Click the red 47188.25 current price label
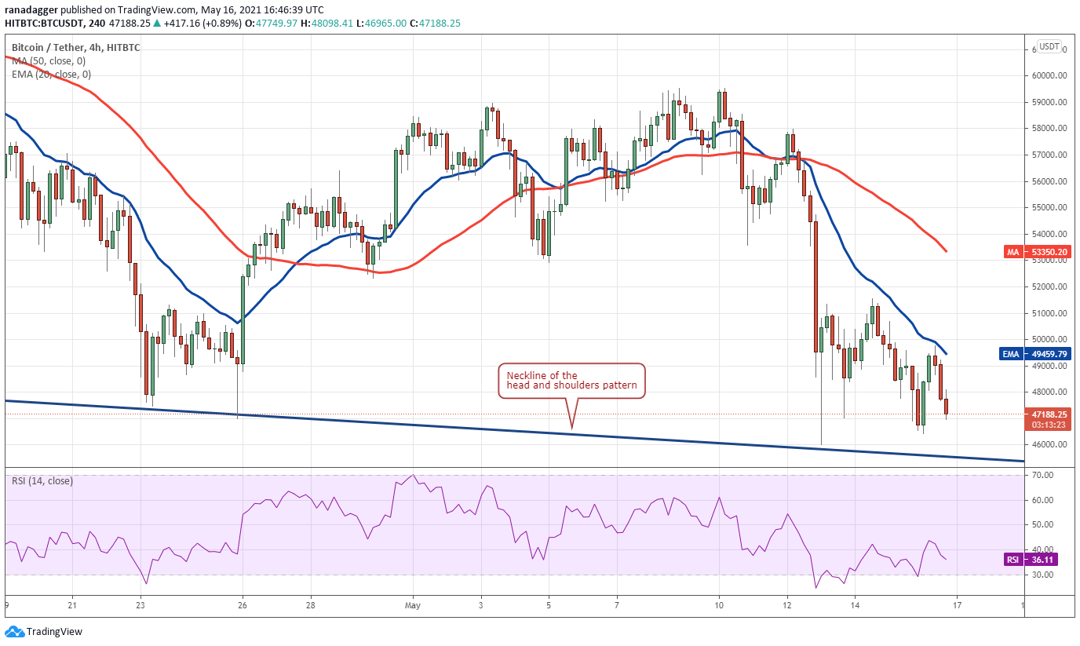 tap(1046, 419)
